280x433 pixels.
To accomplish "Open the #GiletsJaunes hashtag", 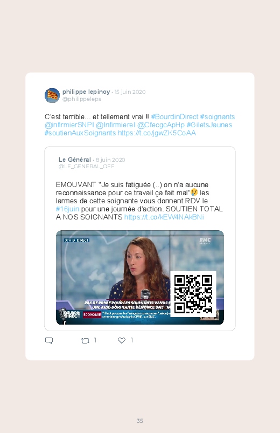I will click(209, 125).
